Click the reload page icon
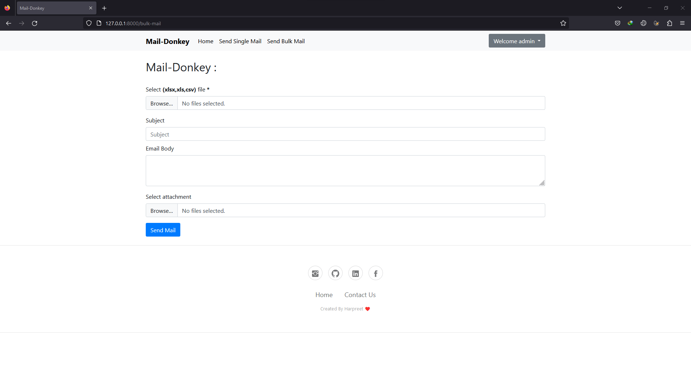The width and height of the screenshot is (691, 368). (x=35, y=23)
